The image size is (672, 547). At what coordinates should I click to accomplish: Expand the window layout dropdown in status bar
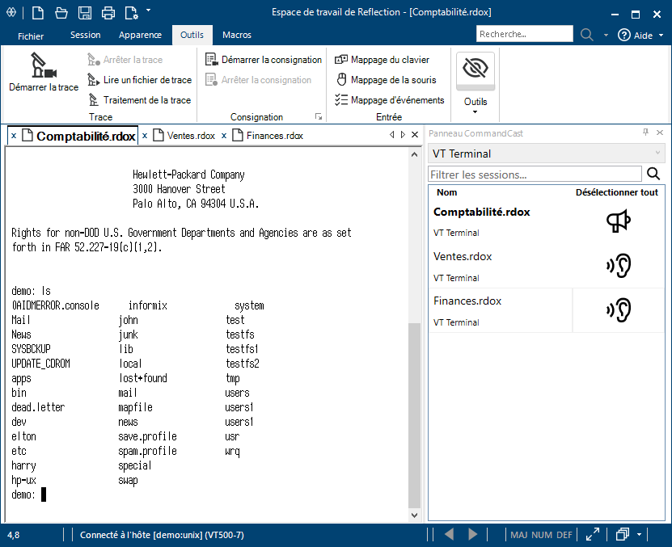pyautogui.click(x=639, y=535)
